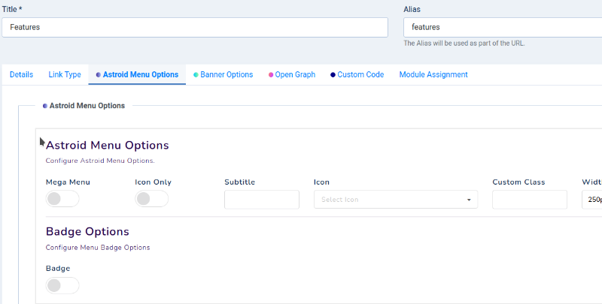Viewport: 602px width, 304px height.
Task: Focus the Custom Class input
Action: coord(530,200)
